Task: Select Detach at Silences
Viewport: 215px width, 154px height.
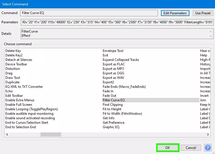Action: coord(19,60)
